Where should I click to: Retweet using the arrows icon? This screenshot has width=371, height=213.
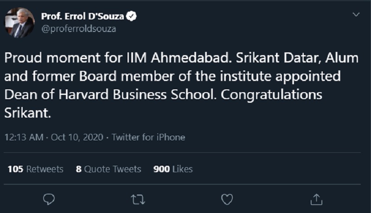pos(138,199)
